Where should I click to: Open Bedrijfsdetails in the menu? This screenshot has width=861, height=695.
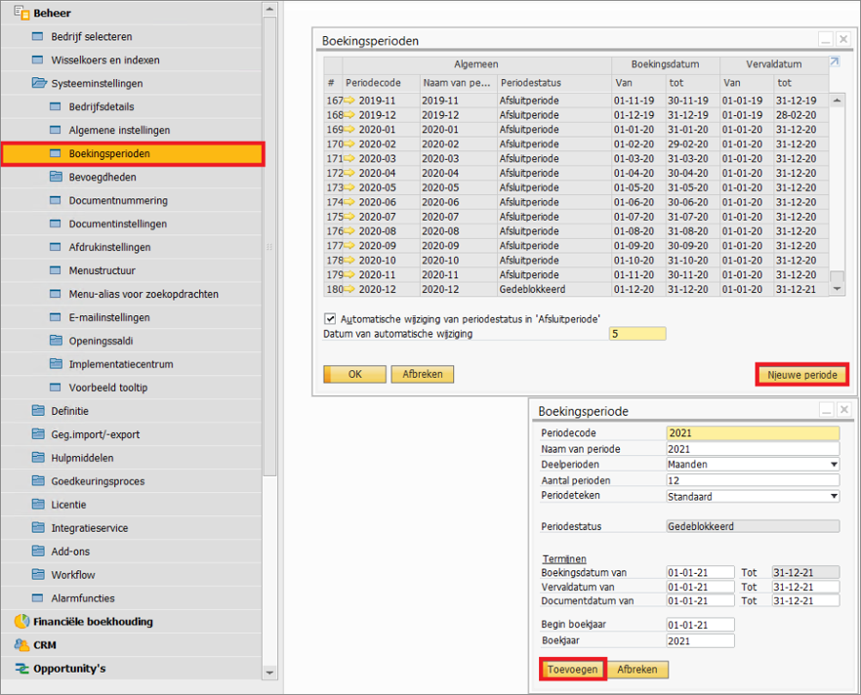[102, 106]
